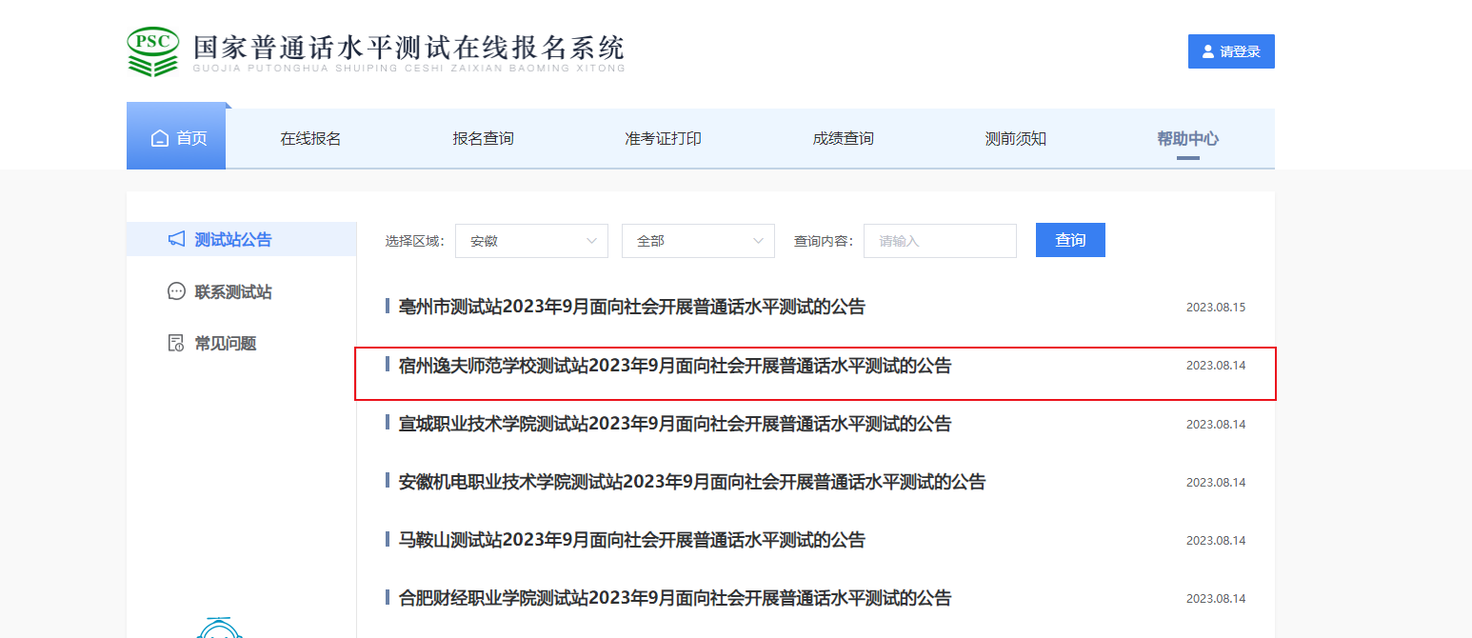Click the 国家普通话水平测试在线报名系统 title
This screenshot has width=1472, height=638.
pos(409,48)
